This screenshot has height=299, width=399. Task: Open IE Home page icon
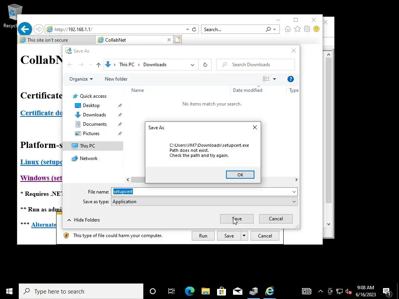tap(288, 29)
